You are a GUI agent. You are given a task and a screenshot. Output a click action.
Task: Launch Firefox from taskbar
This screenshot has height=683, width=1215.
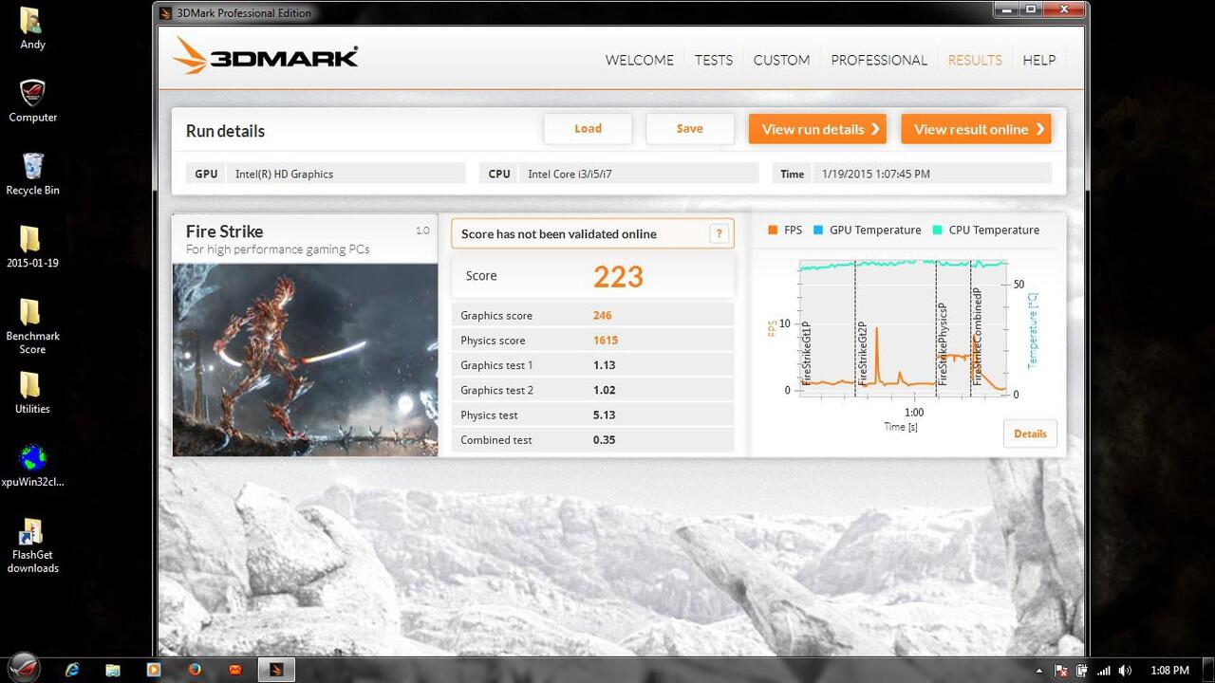click(195, 670)
